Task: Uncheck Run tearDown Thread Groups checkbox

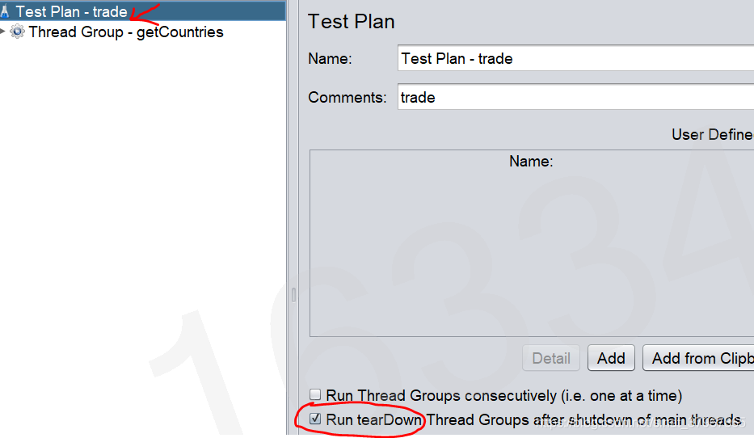Action: [x=315, y=419]
